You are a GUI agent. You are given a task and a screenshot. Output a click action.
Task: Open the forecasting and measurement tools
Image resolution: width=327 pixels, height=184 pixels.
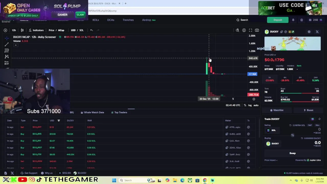[x=7, y=63]
